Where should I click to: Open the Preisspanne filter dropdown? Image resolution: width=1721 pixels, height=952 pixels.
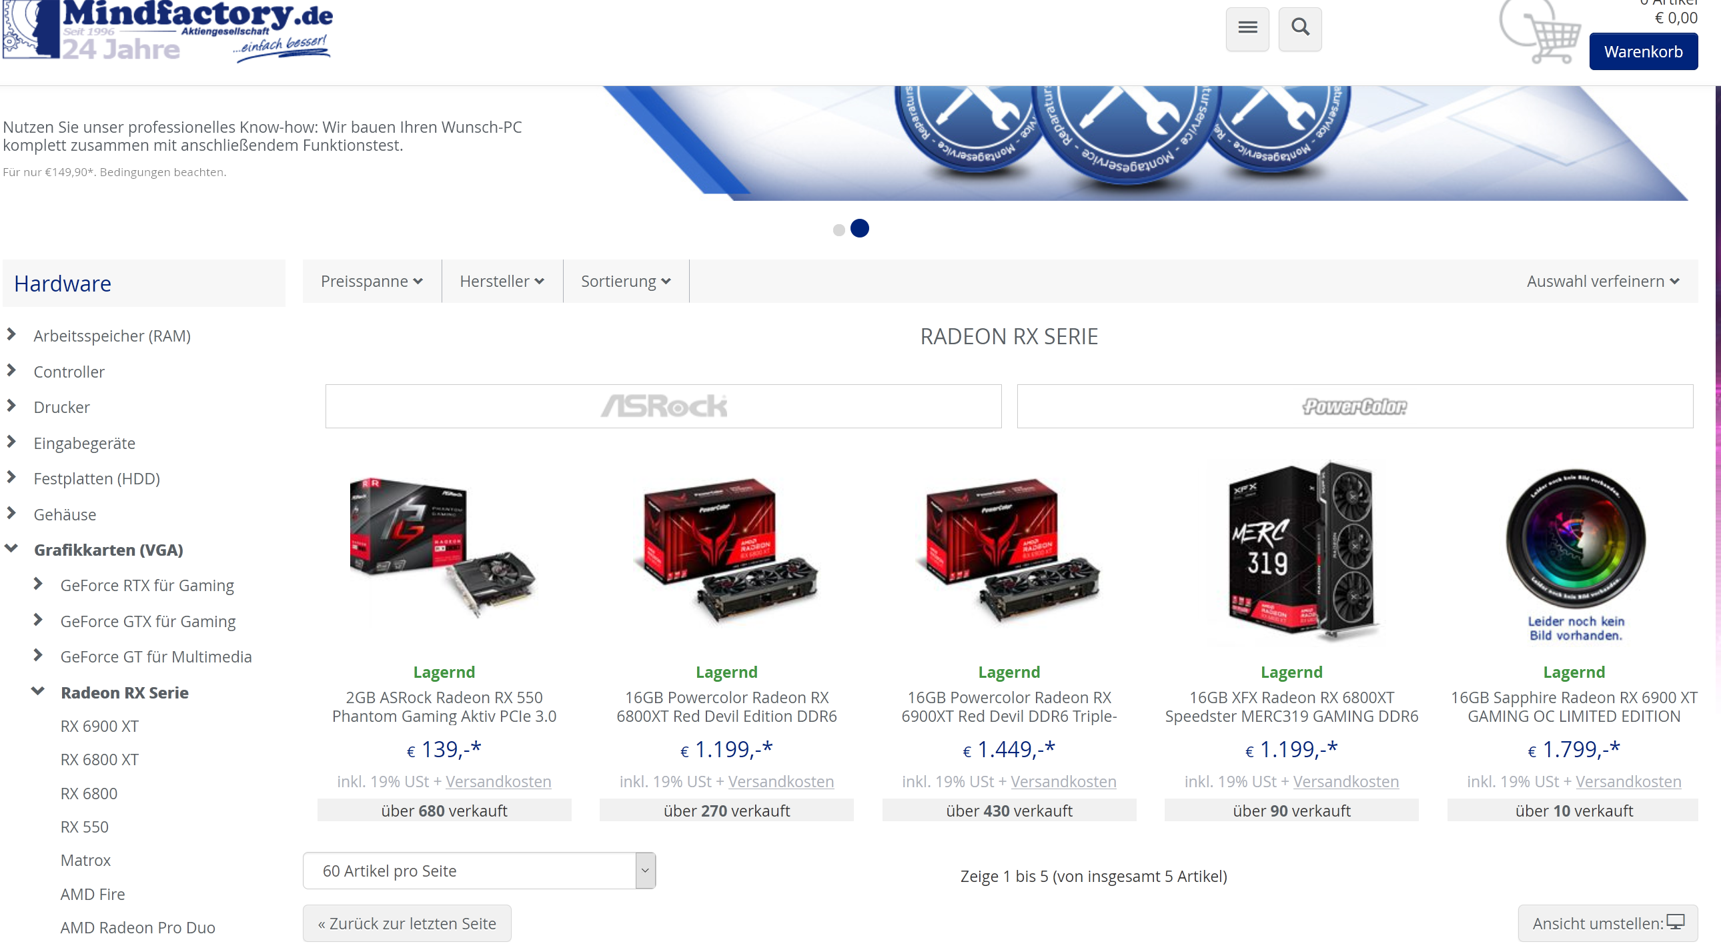372,282
